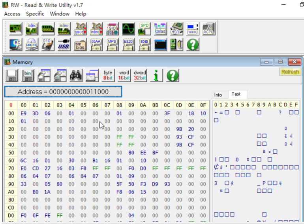Click the Refresh button

pyautogui.click(x=290, y=72)
